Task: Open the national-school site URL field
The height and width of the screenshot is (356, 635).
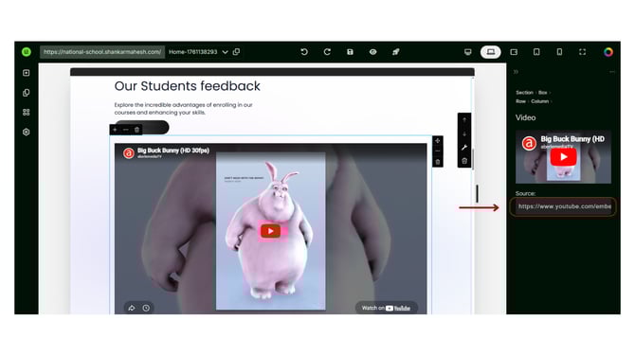Action: [x=102, y=52]
